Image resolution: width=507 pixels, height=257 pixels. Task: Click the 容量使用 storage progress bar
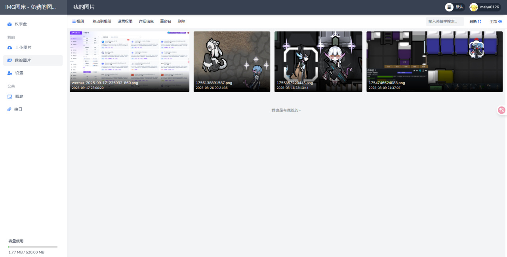(33, 247)
